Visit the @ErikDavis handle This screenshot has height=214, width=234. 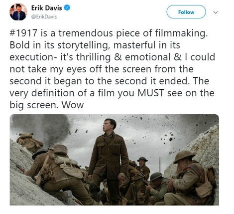coord(44,17)
